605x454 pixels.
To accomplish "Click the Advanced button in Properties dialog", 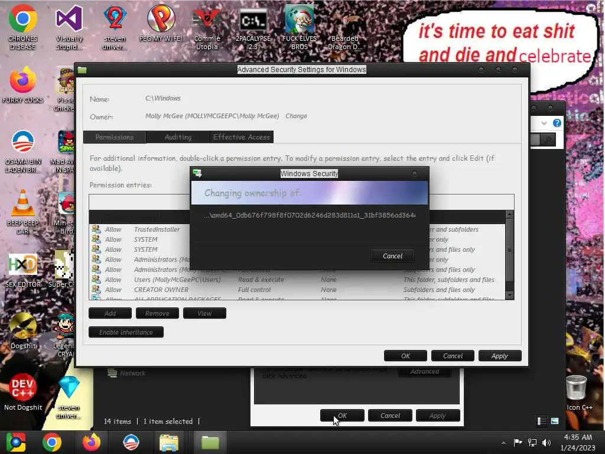I will 424,371.
